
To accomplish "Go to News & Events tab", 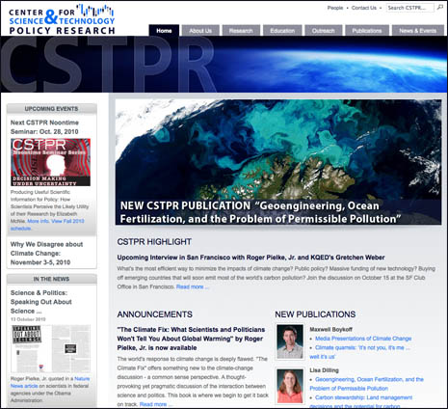I will [417, 31].
